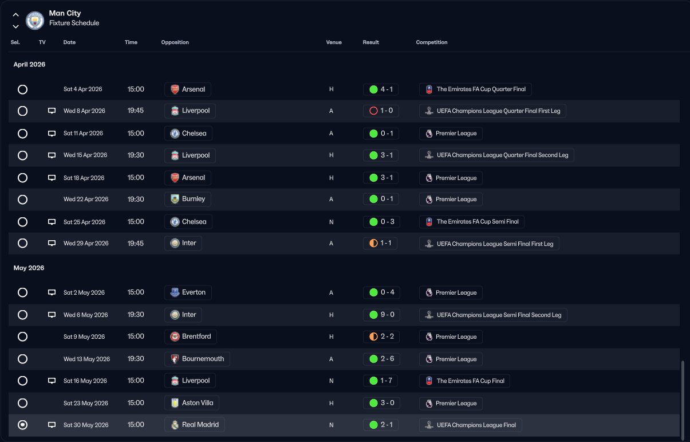
Task: Open Aston Villa opposition button
Action: pos(192,403)
